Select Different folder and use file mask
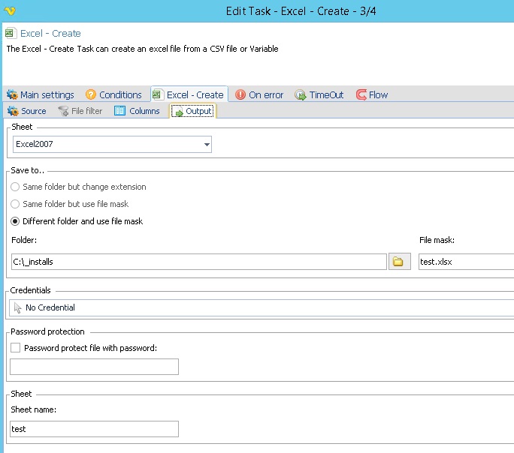The image size is (514, 453). (x=15, y=221)
